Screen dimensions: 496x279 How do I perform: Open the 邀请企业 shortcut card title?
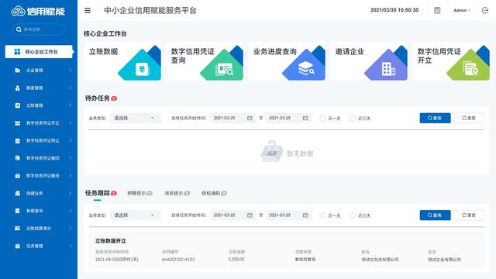[350, 52]
